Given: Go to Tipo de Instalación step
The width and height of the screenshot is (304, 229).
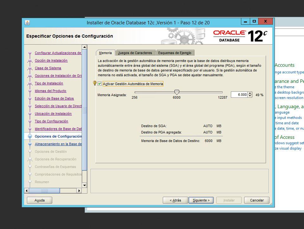Looking at the screenshot, I should click(49, 83).
